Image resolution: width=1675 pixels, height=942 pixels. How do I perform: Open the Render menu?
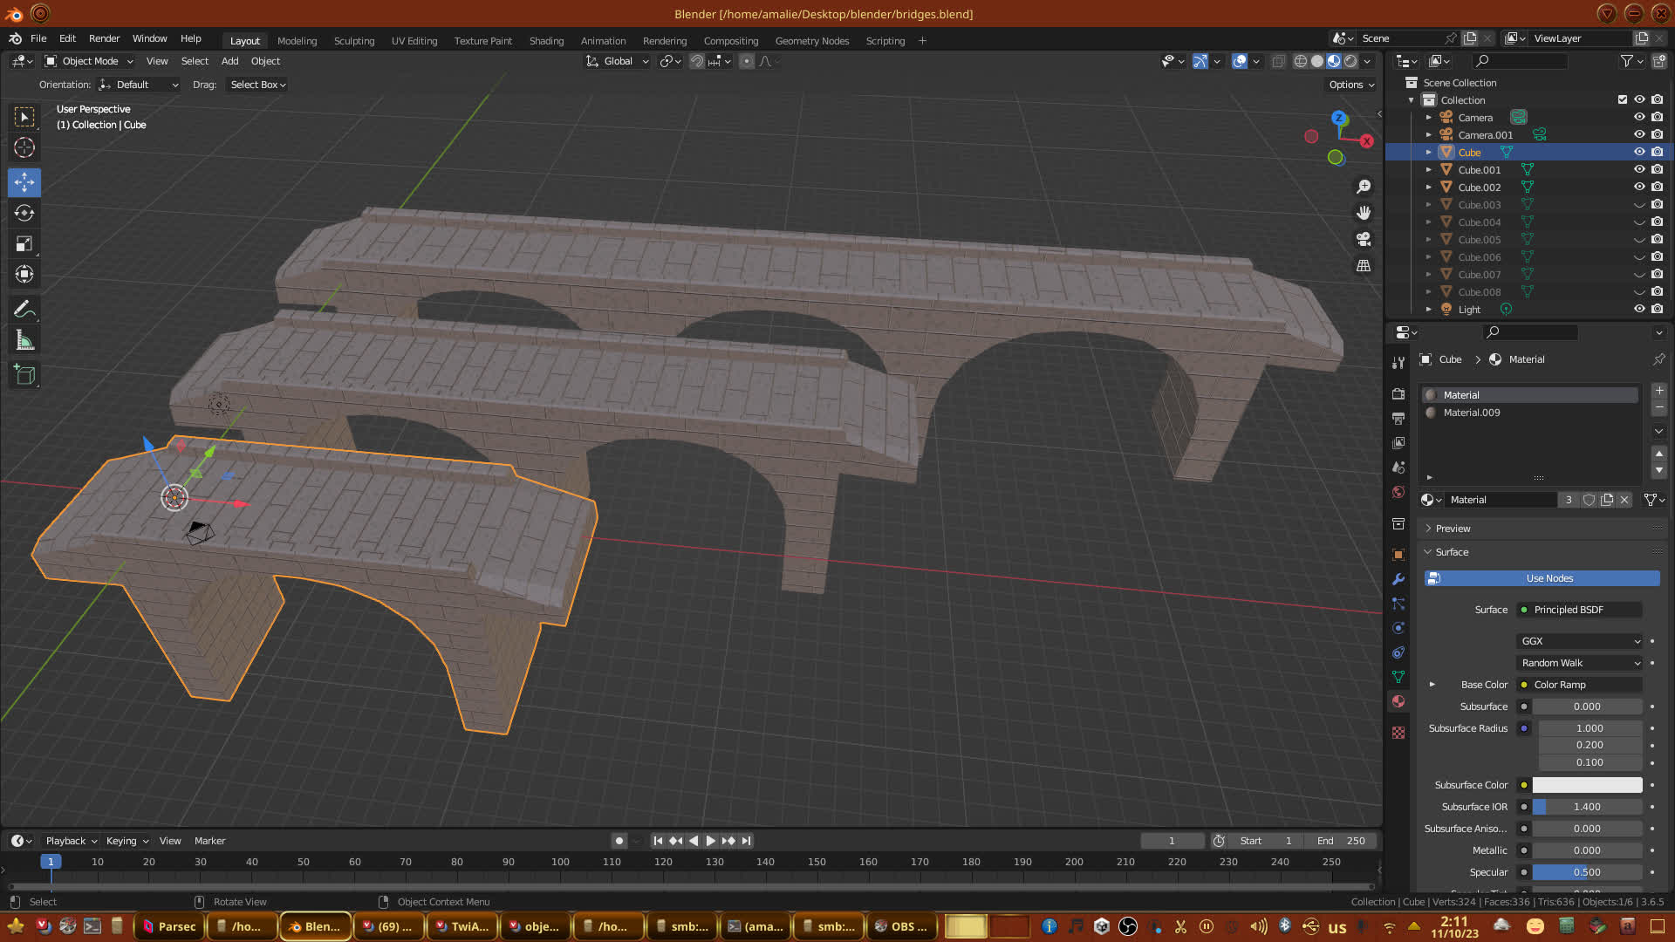[104, 38]
